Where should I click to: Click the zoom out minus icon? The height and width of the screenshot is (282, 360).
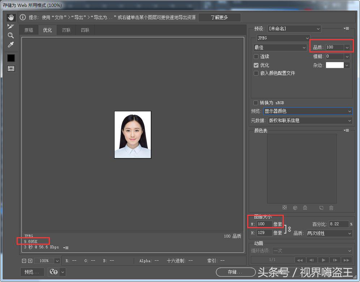(x=24, y=261)
